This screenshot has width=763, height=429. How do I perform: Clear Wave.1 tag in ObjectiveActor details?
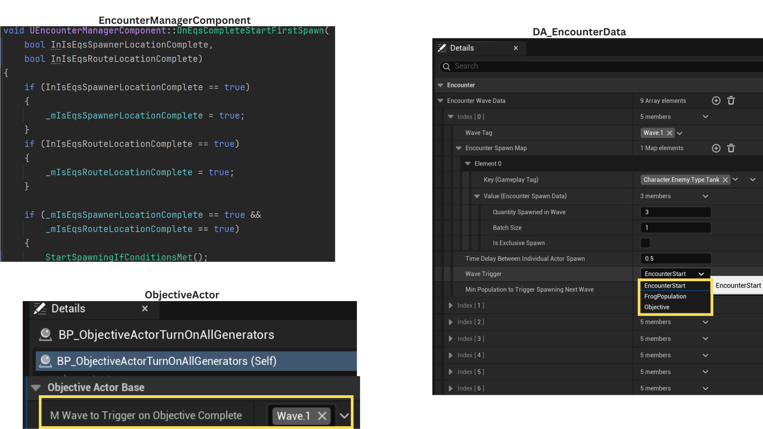(322, 416)
